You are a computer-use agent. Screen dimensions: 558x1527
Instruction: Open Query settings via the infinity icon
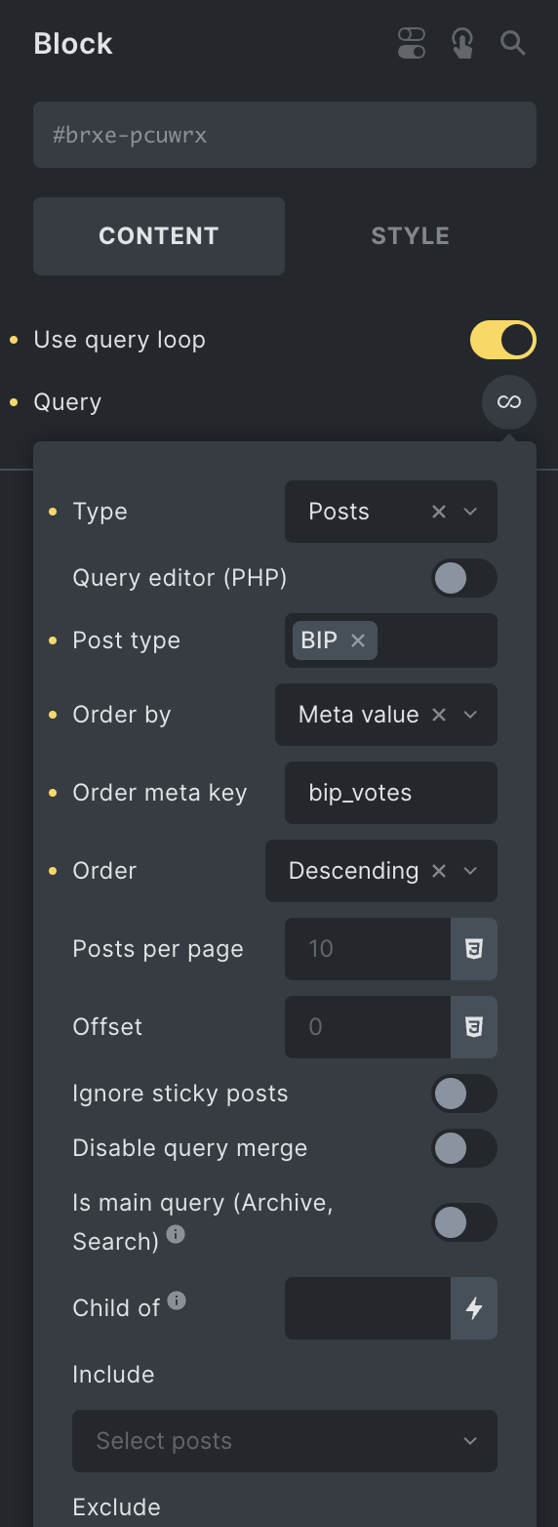coord(509,402)
